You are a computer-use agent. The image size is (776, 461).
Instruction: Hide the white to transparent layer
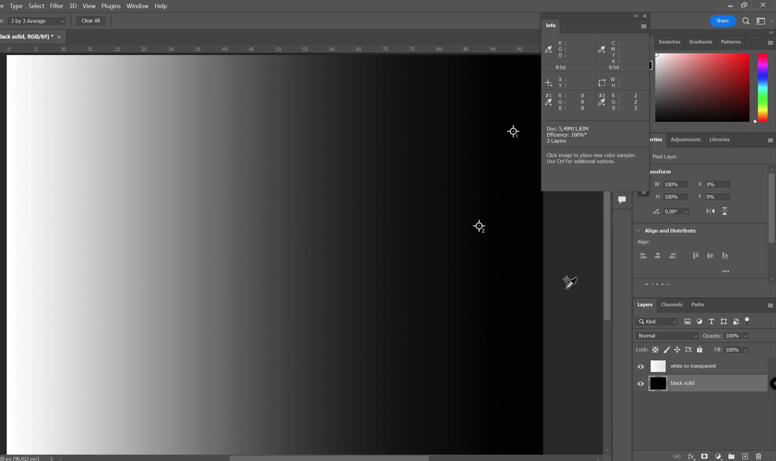[641, 366]
